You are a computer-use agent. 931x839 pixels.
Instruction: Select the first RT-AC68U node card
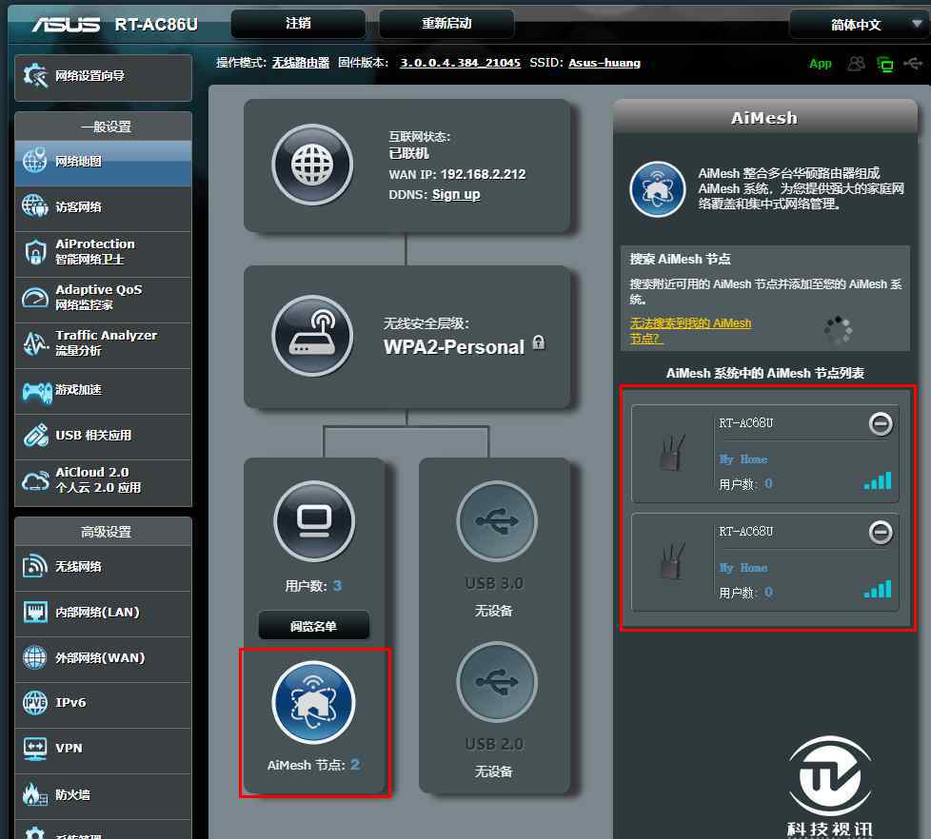(x=764, y=454)
